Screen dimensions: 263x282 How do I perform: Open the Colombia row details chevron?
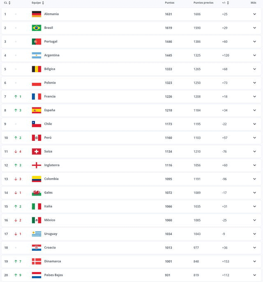point(254,179)
